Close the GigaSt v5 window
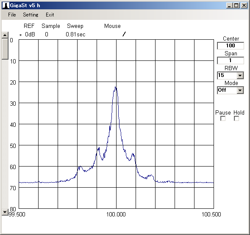This screenshot has height=235, width=250. coord(244,5)
